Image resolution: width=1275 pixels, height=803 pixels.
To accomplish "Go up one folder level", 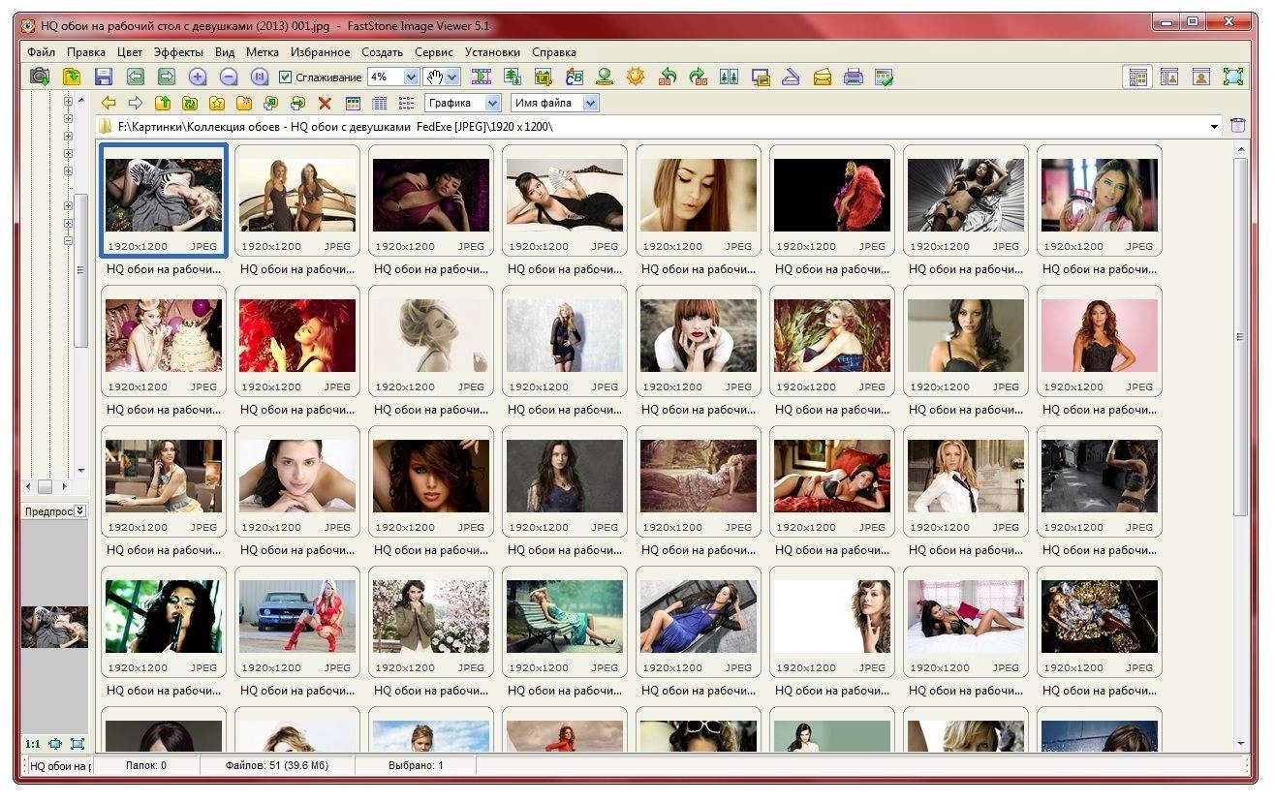I will (163, 103).
